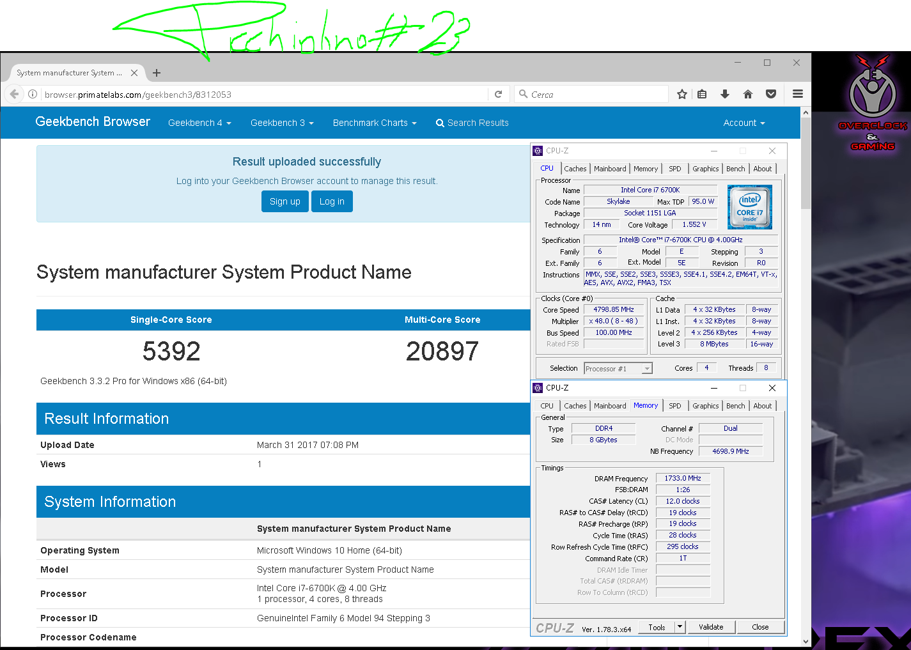Open Graphics tab in upper CPU-Z window
911x650 pixels.
pyautogui.click(x=705, y=169)
